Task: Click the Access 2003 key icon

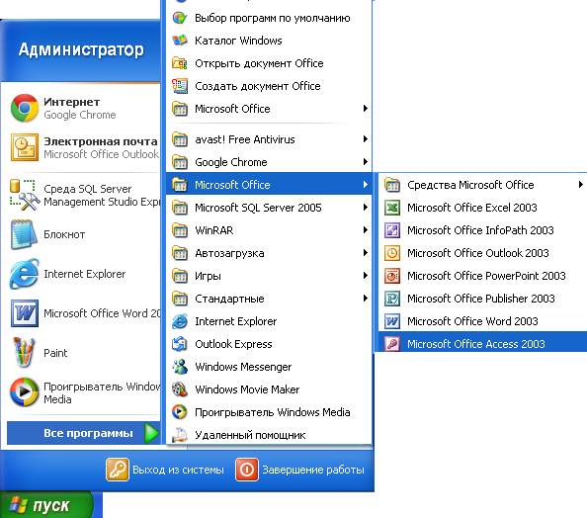Action: point(392,344)
